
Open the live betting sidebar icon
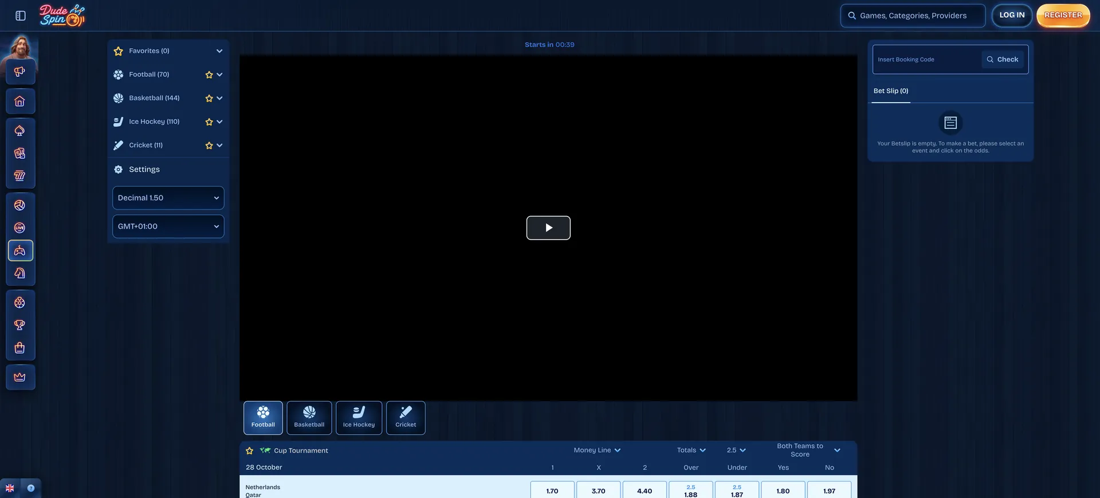coord(20,228)
